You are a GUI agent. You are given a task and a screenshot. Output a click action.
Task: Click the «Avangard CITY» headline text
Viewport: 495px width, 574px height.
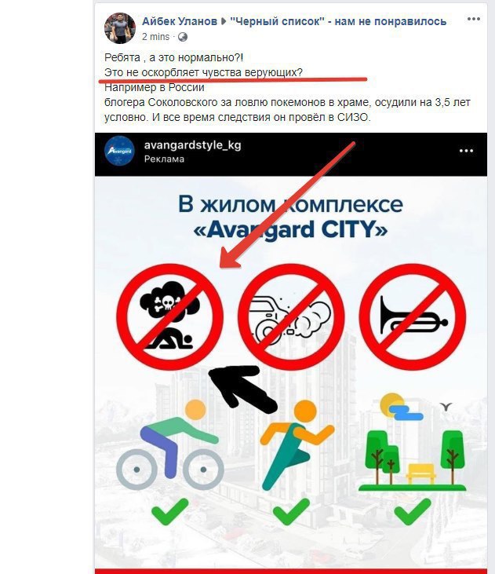point(290,230)
